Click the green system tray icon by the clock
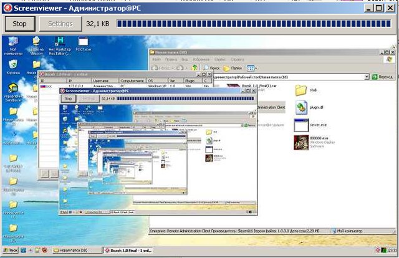 384,251
